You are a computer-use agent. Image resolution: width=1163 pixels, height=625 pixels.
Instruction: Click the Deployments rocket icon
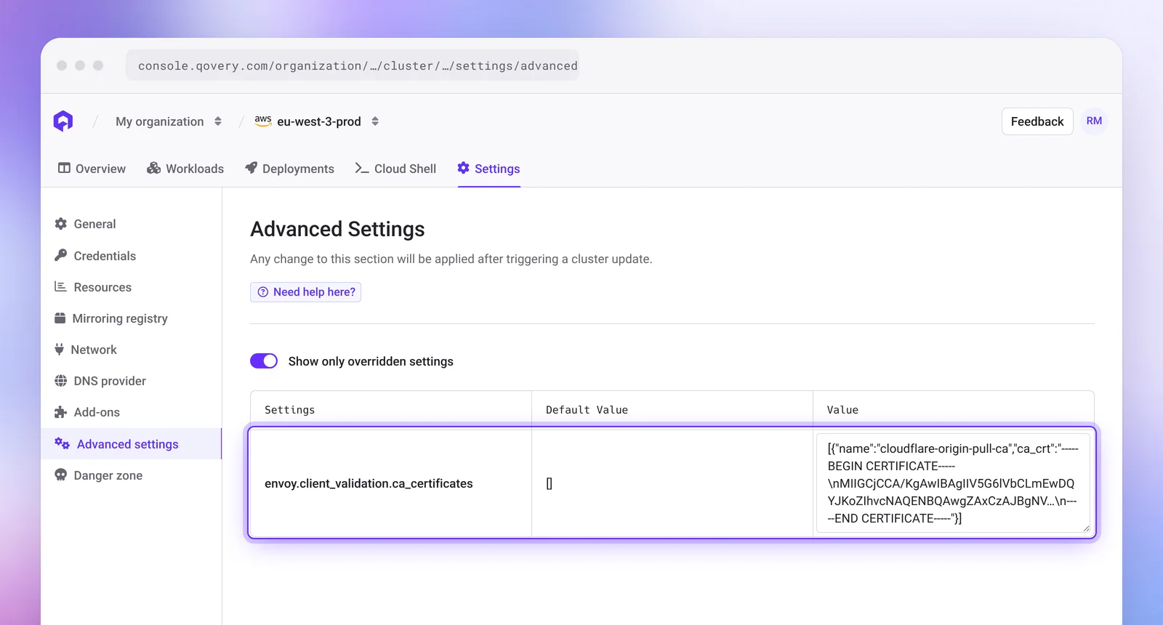click(251, 168)
